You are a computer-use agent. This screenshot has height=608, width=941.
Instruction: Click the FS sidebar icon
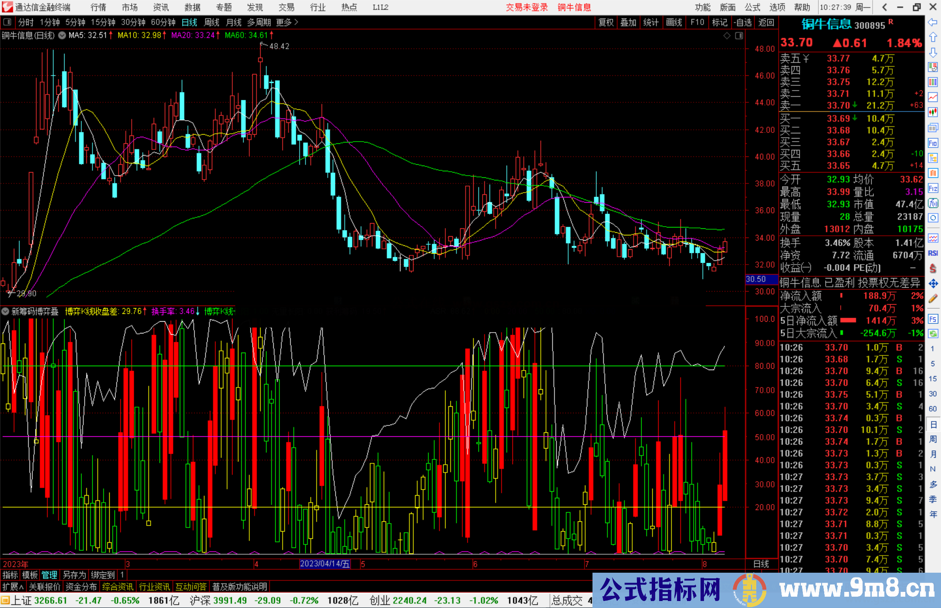point(933,319)
